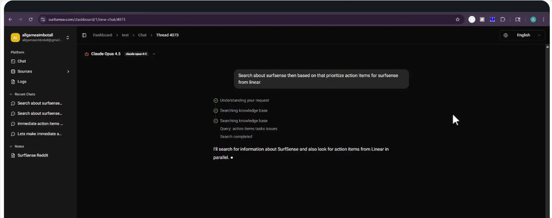Click the claude-opus-4-5 model badge
This screenshot has width=552, height=218.
tap(136, 54)
